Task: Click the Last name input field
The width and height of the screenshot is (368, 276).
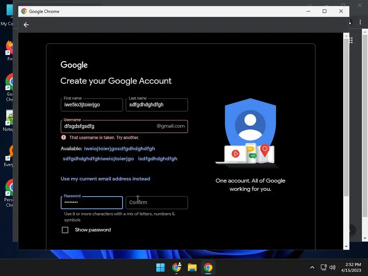Action: (x=157, y=105)
